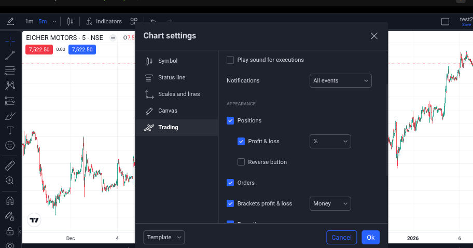
Task: Select the crosshair cursor tool
Action: [10, 40]
